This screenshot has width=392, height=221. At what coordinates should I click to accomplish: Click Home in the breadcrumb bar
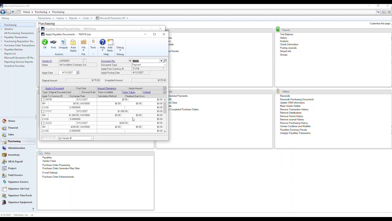[26, 12]
